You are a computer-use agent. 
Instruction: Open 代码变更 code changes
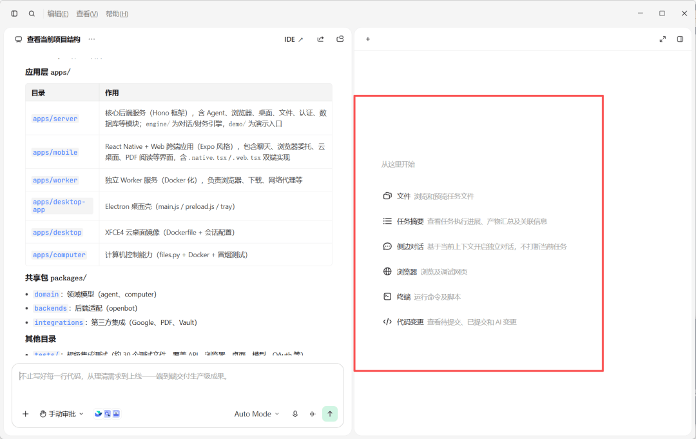point(450,322)
